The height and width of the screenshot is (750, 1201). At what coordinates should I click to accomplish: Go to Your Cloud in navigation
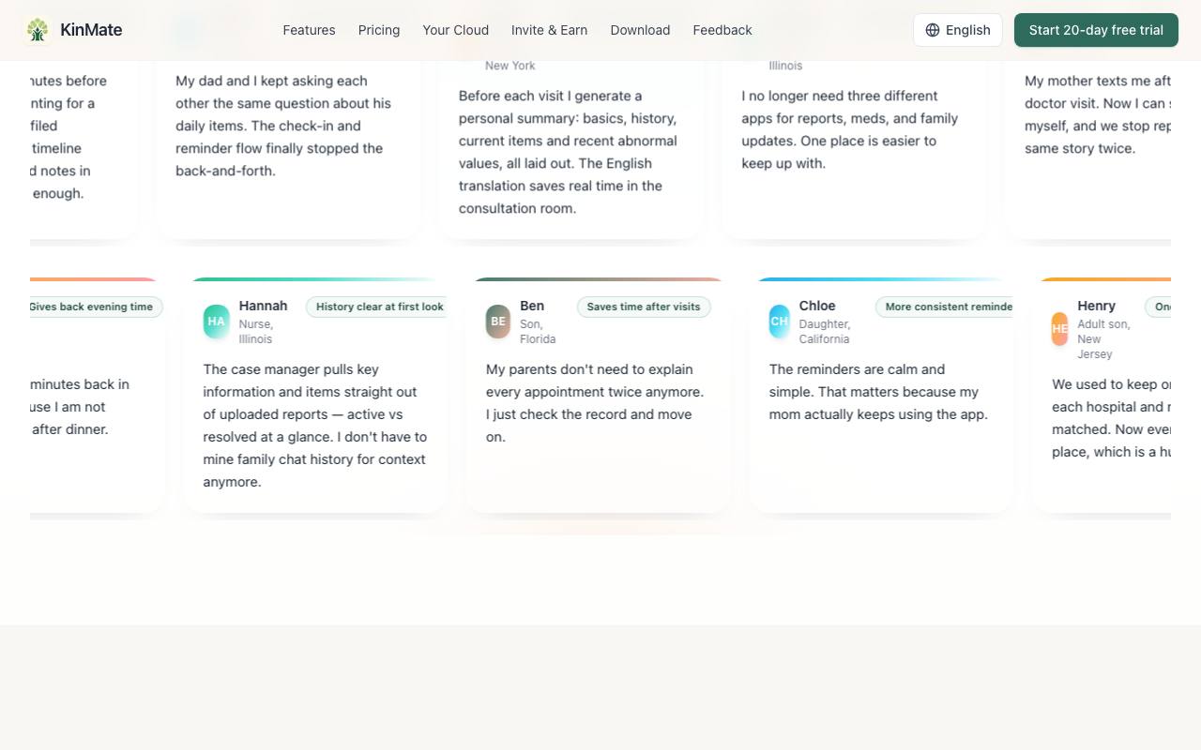tap(456, 30)
